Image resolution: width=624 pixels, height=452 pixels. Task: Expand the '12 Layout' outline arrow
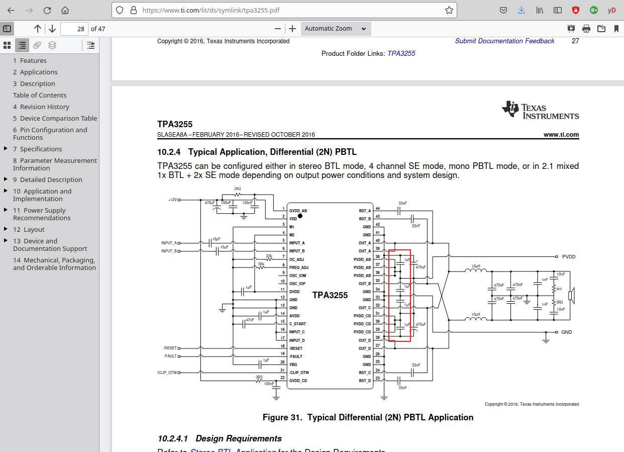click(6, 229)
